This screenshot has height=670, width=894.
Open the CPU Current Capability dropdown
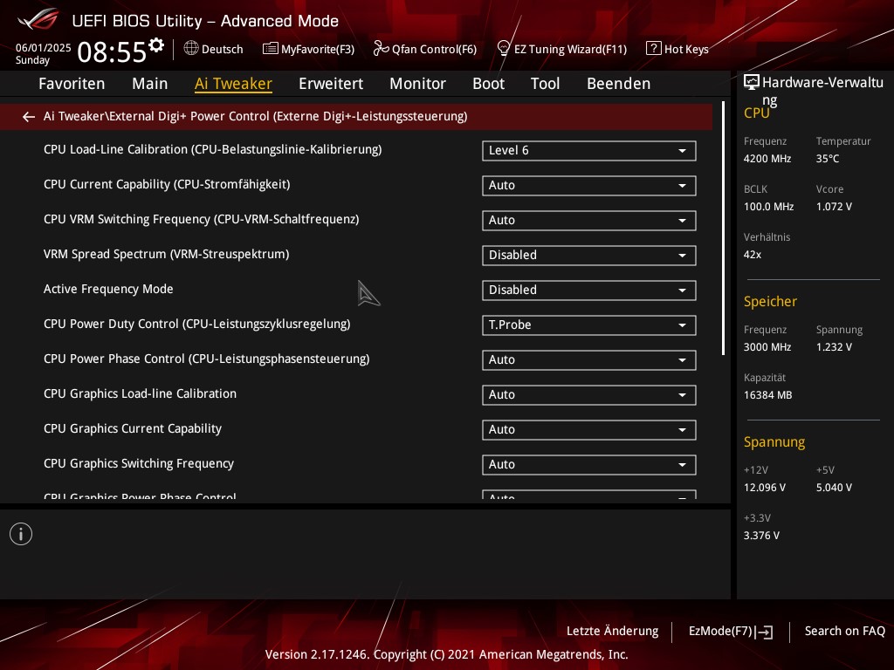pyautogui.click(x=588, y=186)
